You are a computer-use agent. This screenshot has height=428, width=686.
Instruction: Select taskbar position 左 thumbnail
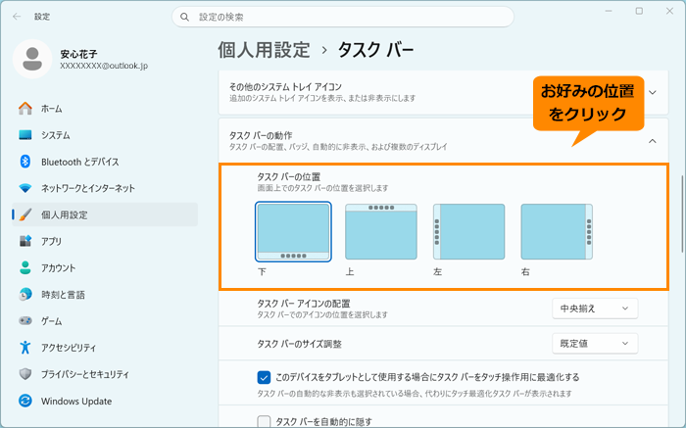pyautogui.click(x=469, y=232)
